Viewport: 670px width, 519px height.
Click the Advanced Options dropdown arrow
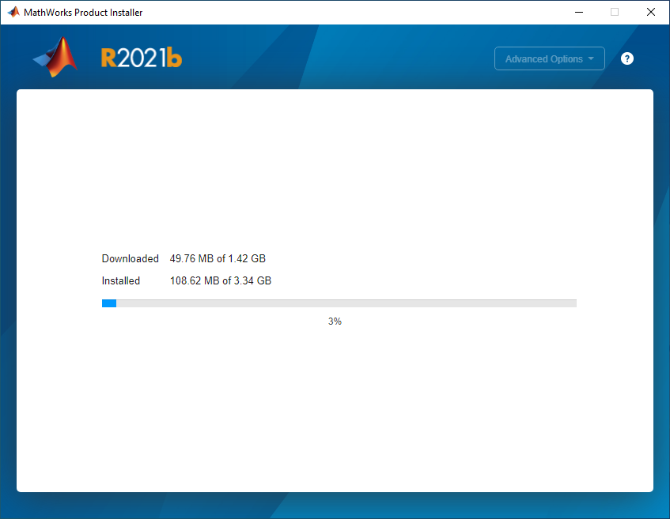pos(591,59)
